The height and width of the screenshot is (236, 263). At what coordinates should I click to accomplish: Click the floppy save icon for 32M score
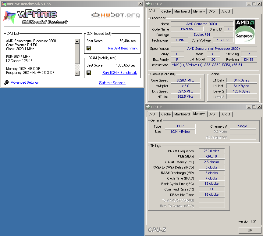tap(89, 48)
